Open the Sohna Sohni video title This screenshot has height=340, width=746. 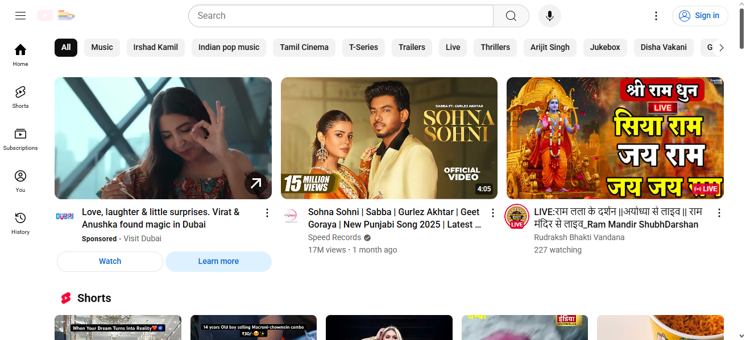tap(395, 219)
